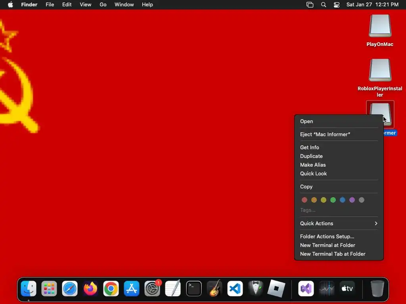Viewport: 406px width, 304px height.
Task: Open Stocks app in the Dock
Action: click(x=327, y=289)
